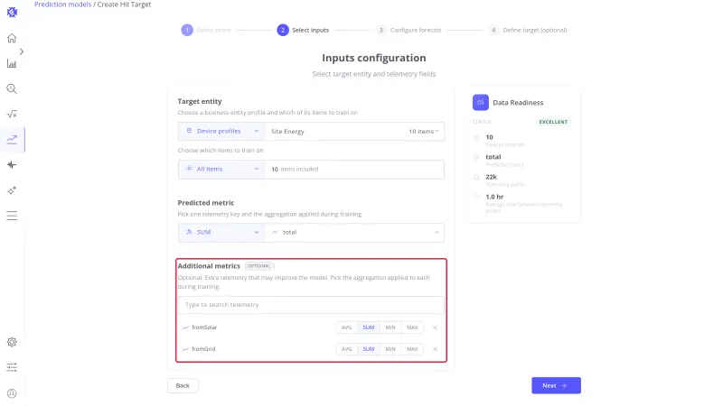Click the EXCELLENT status badge

pyautogui.click(x=553, y=122)
